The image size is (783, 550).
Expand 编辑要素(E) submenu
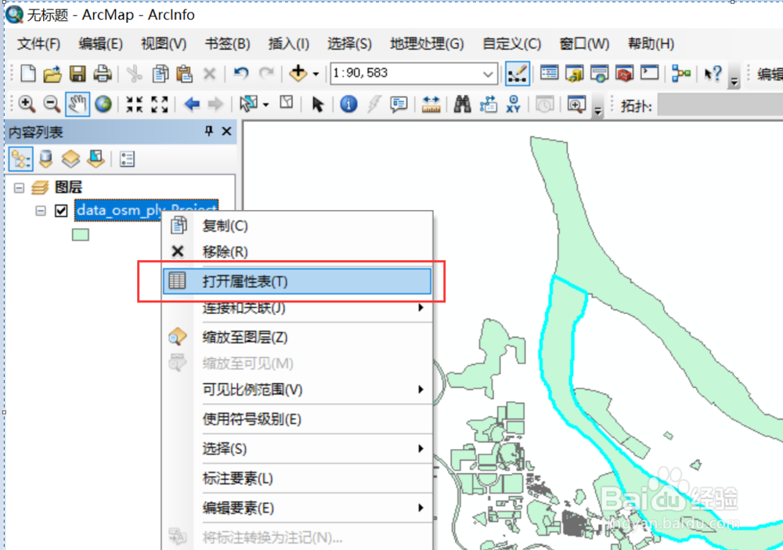(421, 508)
